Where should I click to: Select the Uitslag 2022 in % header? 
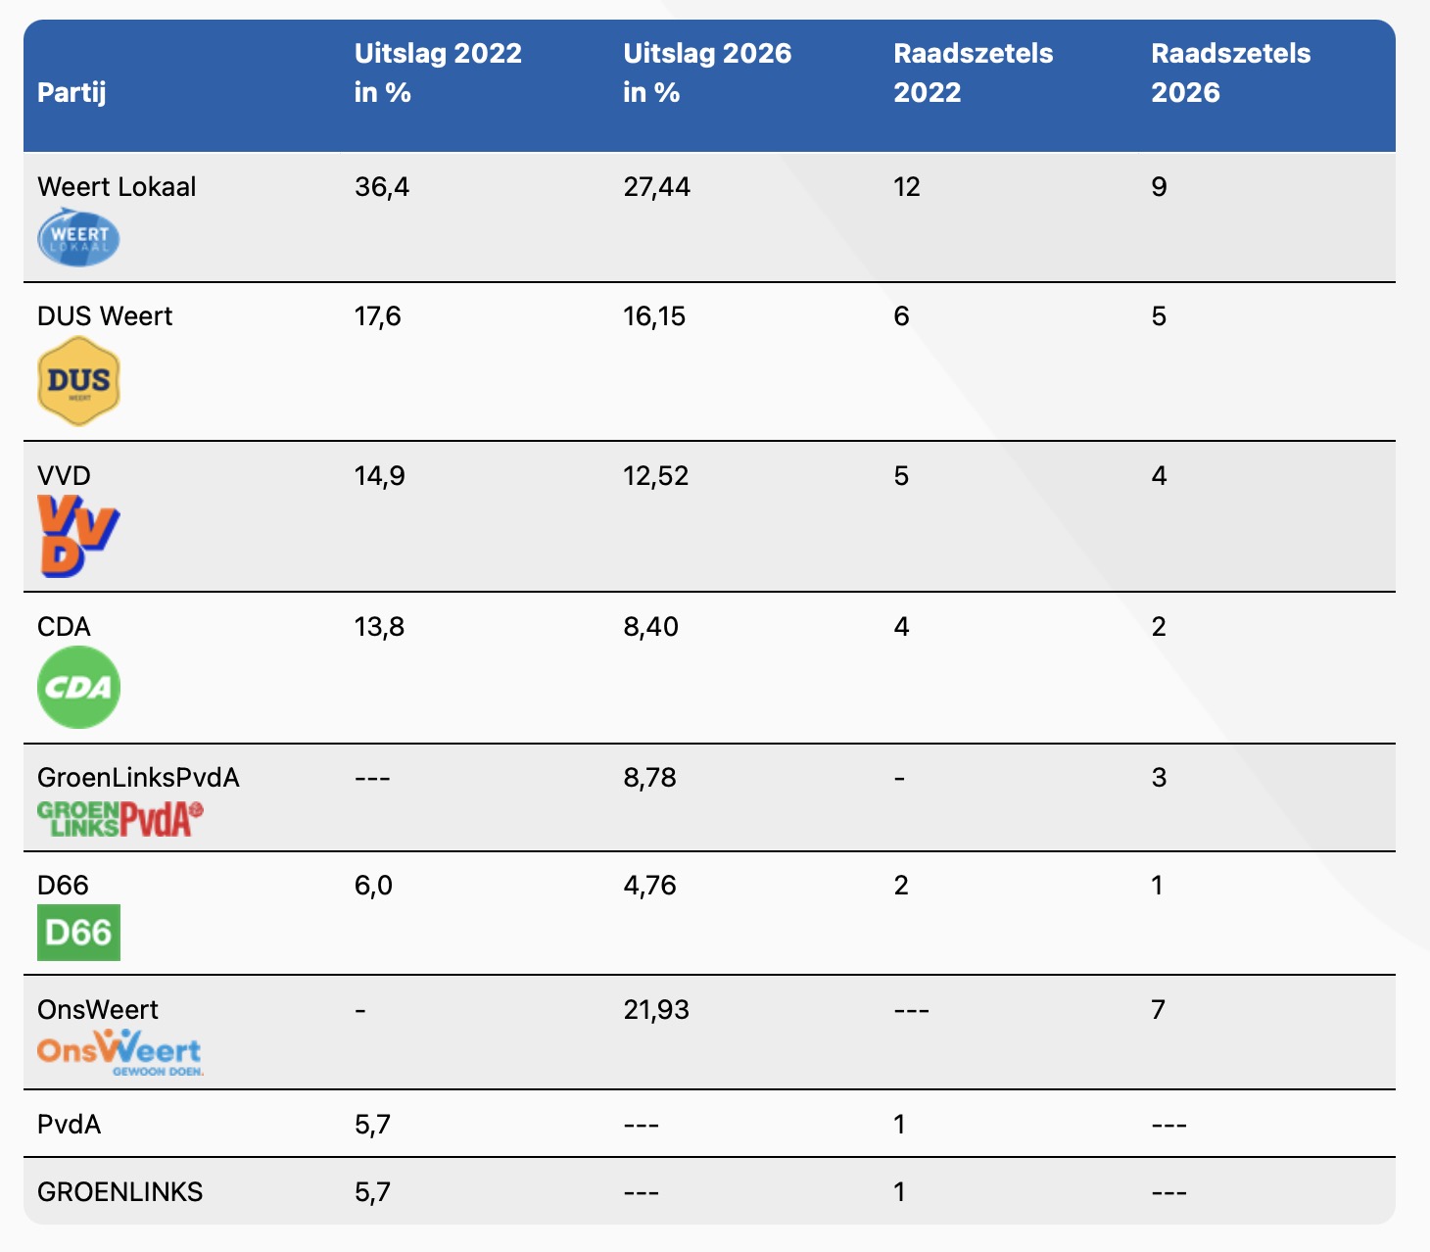pos(438,72)
